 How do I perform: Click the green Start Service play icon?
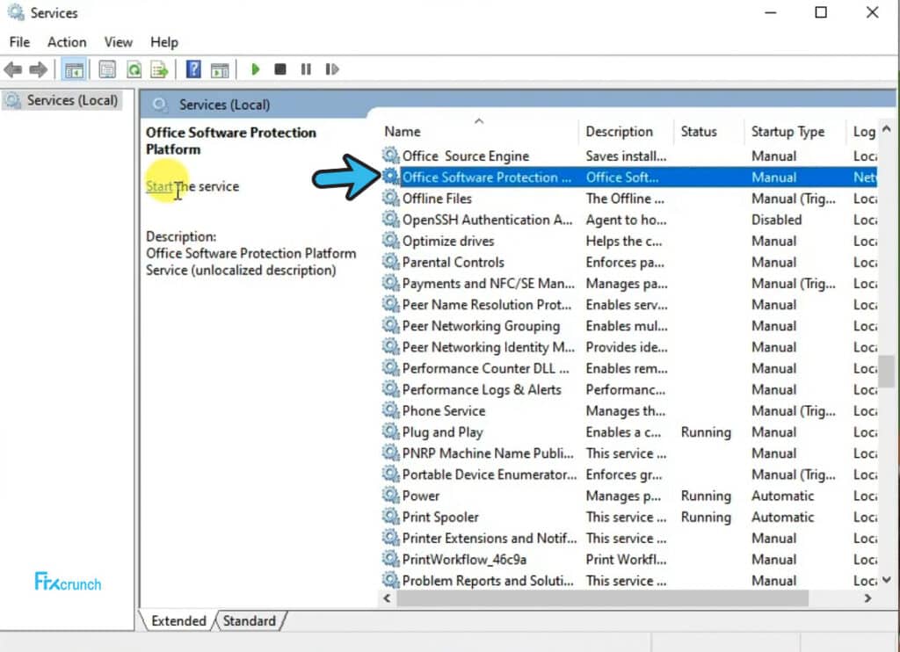(x=256, y=69)
